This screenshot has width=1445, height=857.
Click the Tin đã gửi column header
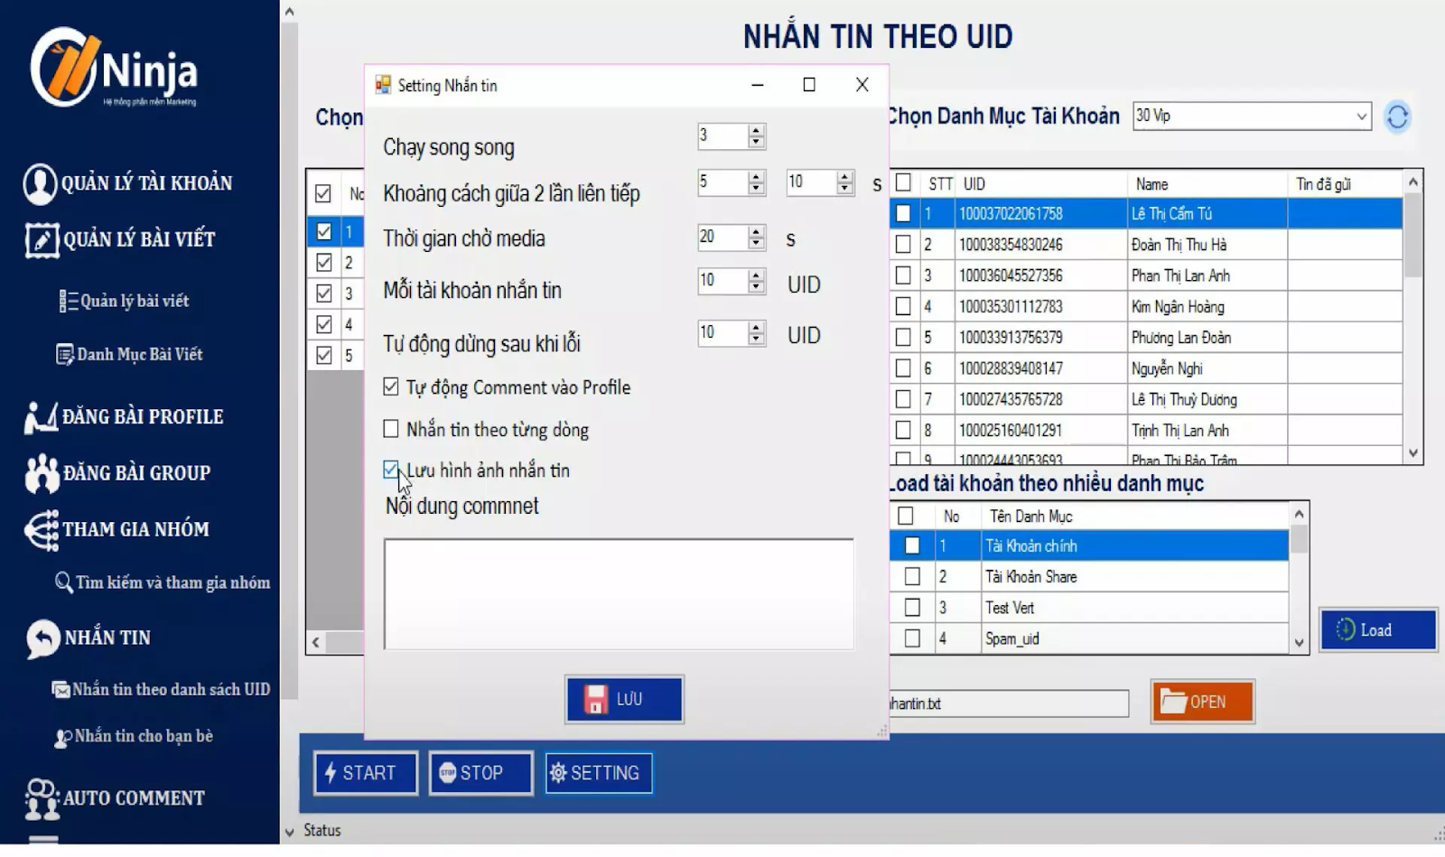[x=1345, y=184]
